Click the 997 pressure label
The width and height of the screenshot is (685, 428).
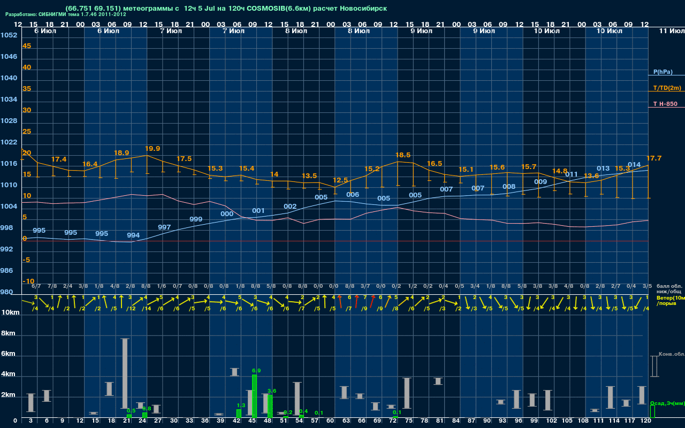[164, 227]
